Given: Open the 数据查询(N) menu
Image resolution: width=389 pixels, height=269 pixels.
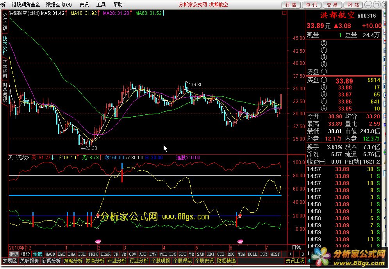Looking at the screenshot, I should pyautogui.click(x=59, y=4).
